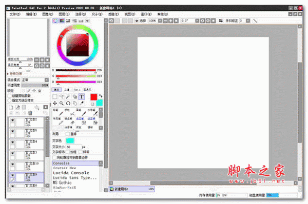Select the Move tool

click(x=55, y=104)
